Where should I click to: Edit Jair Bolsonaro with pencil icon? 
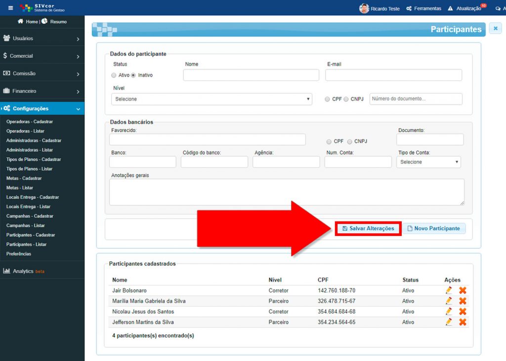(x=449, y=290)
